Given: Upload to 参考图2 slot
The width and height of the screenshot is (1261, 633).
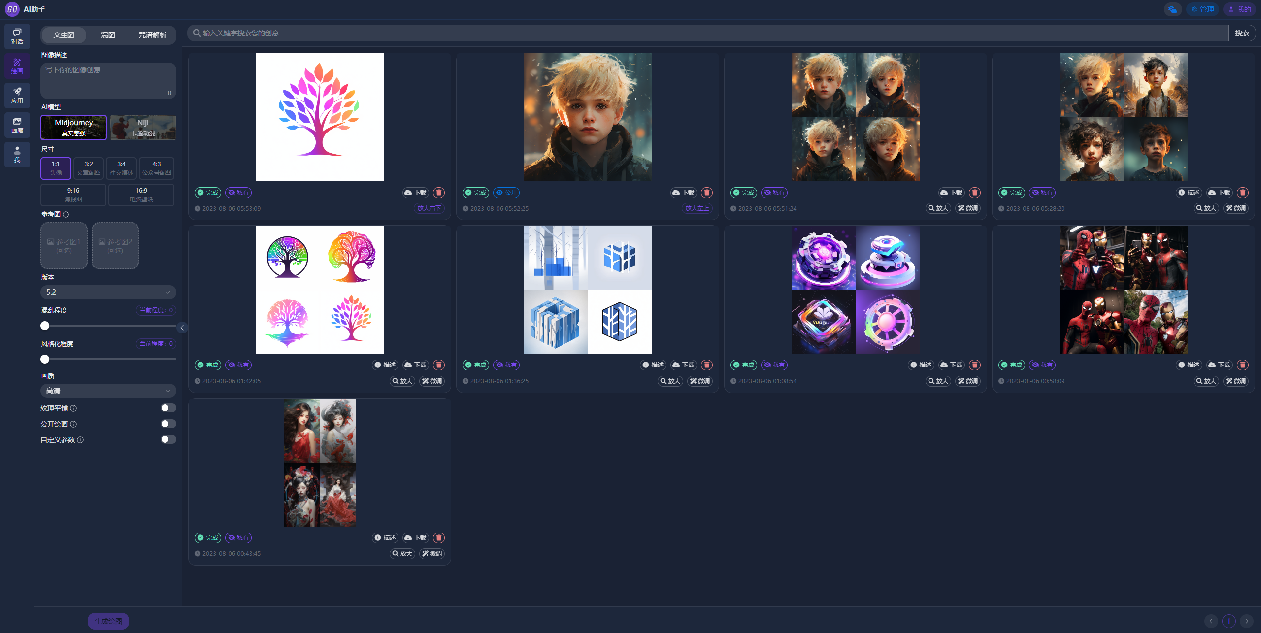Looking at the screenshot, I should click(115, 246).
